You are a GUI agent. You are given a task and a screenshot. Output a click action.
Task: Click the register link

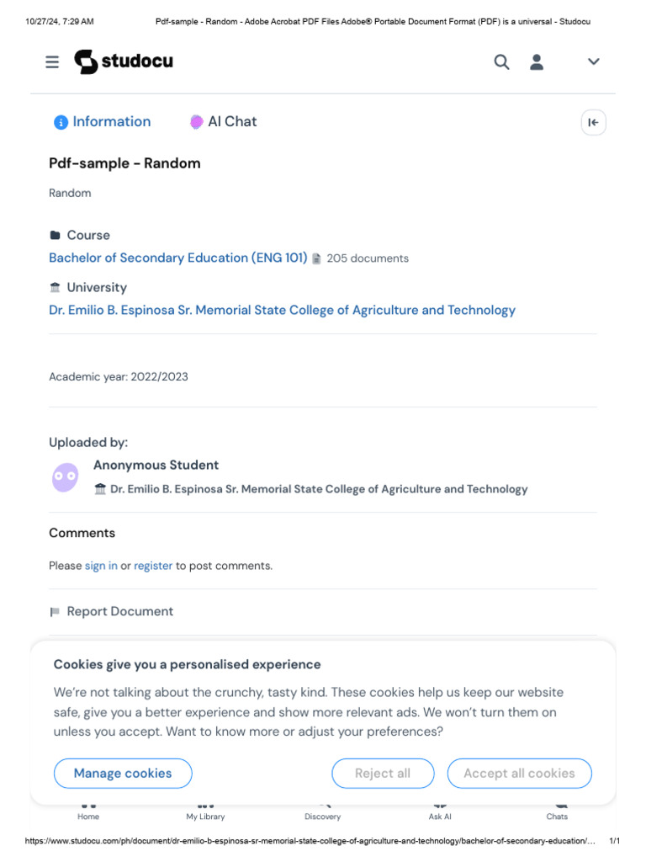pyautogui.click(x=153, y=566)
